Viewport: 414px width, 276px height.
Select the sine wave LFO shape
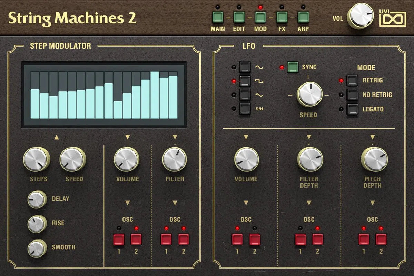[245, 66]
